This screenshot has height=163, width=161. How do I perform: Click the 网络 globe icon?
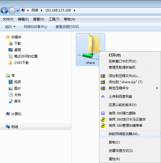pyautogui.click(x=8, y=127)
